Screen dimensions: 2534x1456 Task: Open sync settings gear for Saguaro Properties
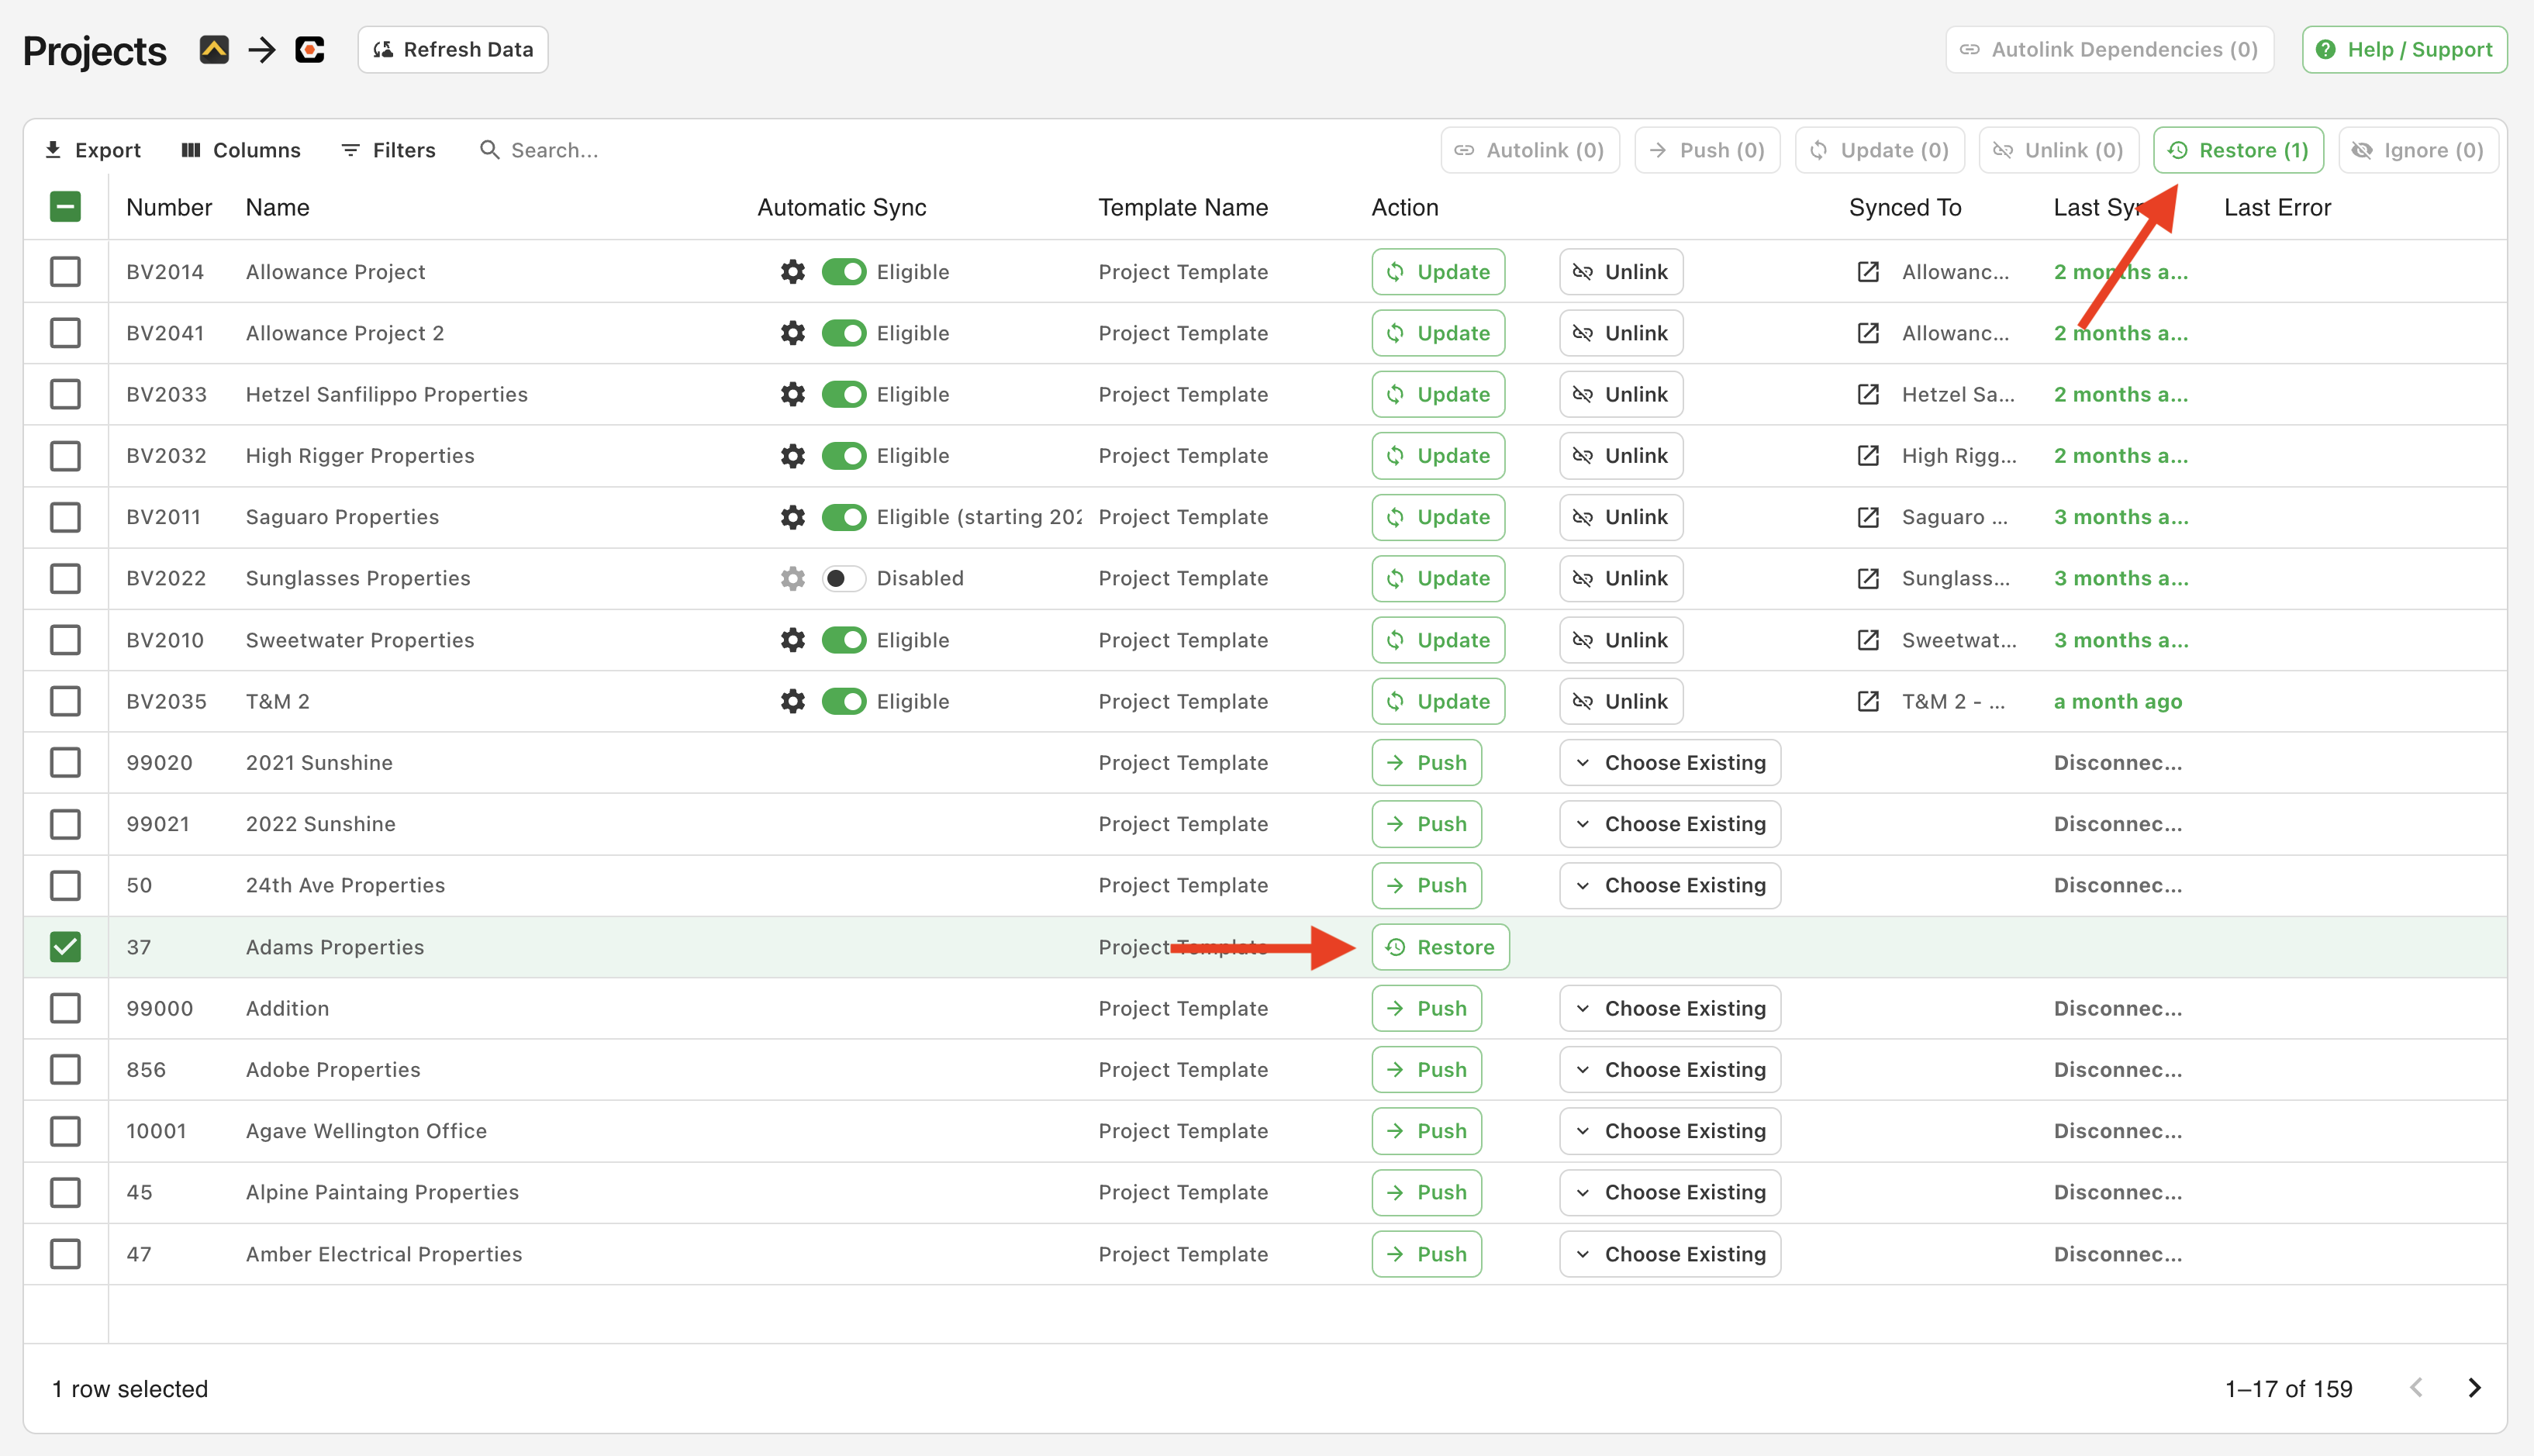point(792,517)
